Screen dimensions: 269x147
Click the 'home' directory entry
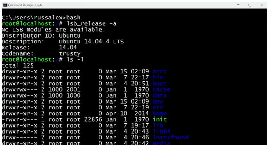[x=160, y=114]
